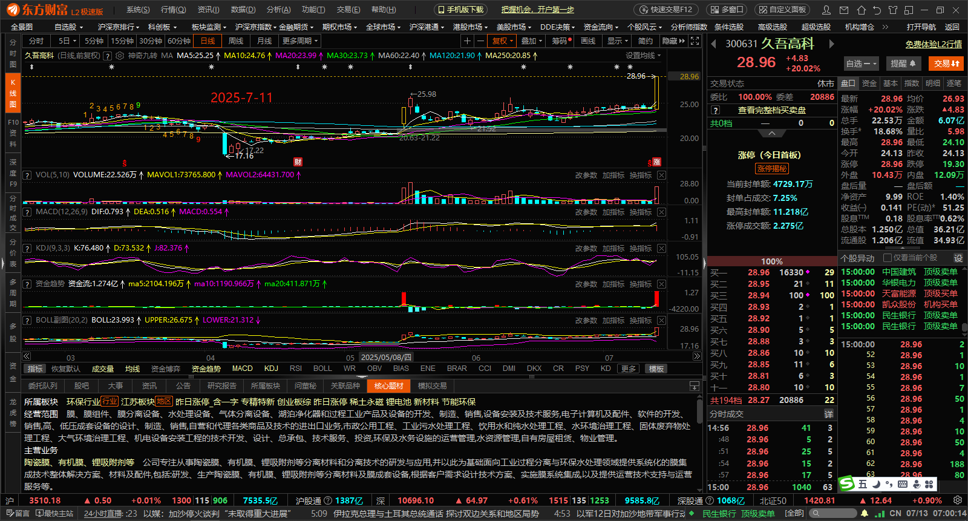Viewport: 968px width, 521px height.
Task: Open 叠加 overlay dropdown
Action: (532, 41)
